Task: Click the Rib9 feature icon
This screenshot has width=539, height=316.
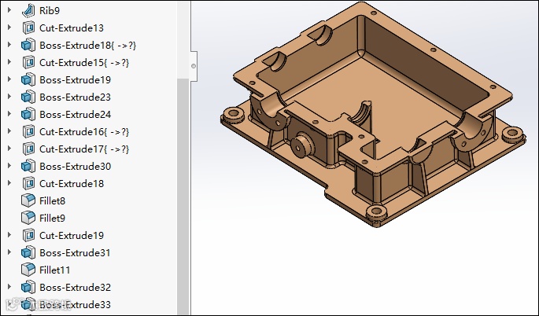Action: pyautogui.click(x=28, y=11)
